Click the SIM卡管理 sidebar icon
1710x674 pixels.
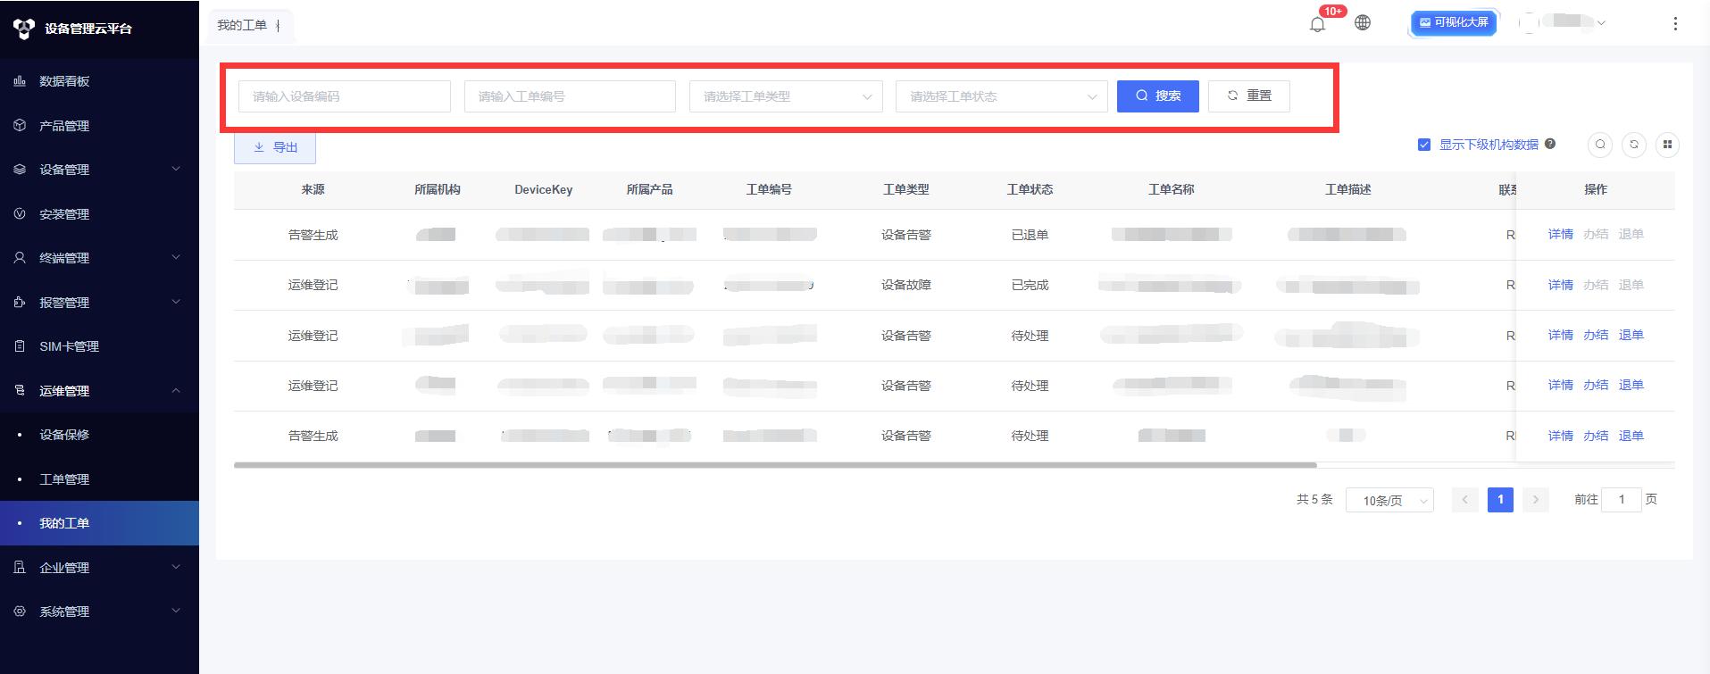pyautogui.click(x=20, y=346)
